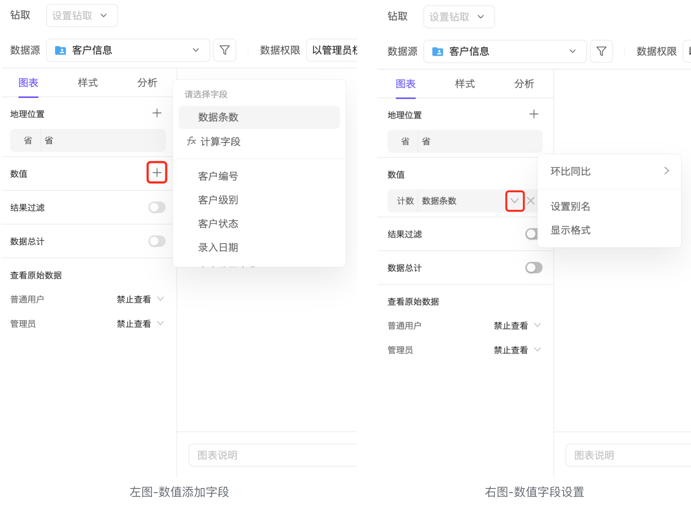
Task: Expand the 数据条数 field settings chevron
Action: pos(515,201)
